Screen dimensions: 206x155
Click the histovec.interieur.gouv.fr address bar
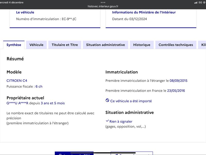103,6
